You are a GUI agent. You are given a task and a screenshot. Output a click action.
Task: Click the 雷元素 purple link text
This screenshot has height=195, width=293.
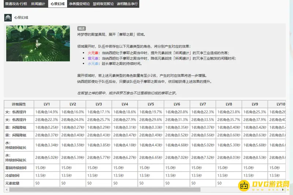tap(92, 58)
